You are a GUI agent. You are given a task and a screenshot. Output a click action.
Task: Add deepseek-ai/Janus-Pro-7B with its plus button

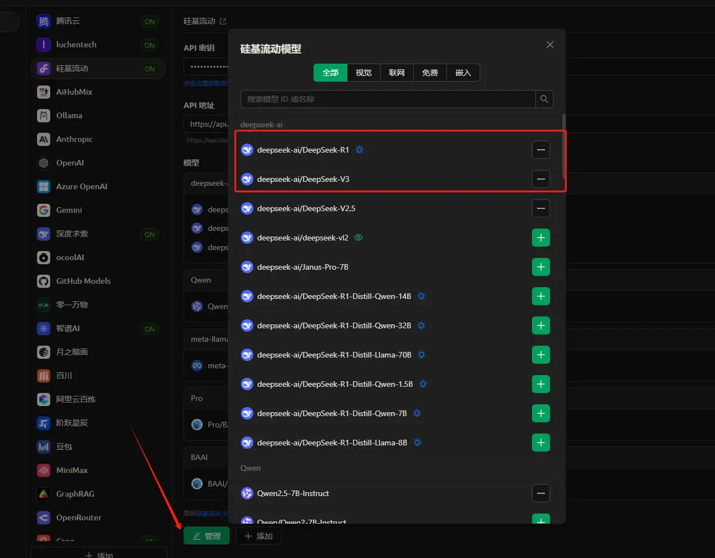(x=540, y=267)
